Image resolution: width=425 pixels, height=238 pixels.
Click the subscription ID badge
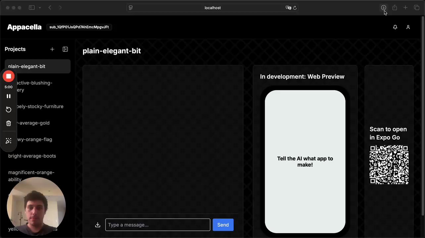(79, 27)
